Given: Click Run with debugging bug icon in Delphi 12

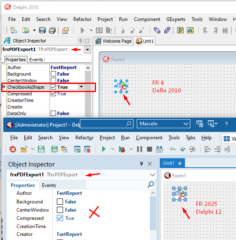Looking at the screenshot, I should [x=122, y=149].
